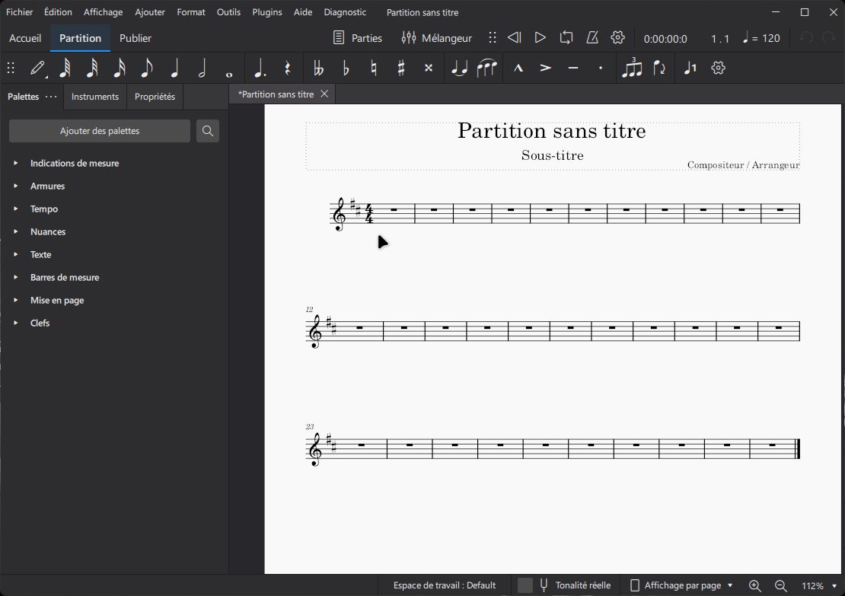Switch to the Publier tab

135,37
